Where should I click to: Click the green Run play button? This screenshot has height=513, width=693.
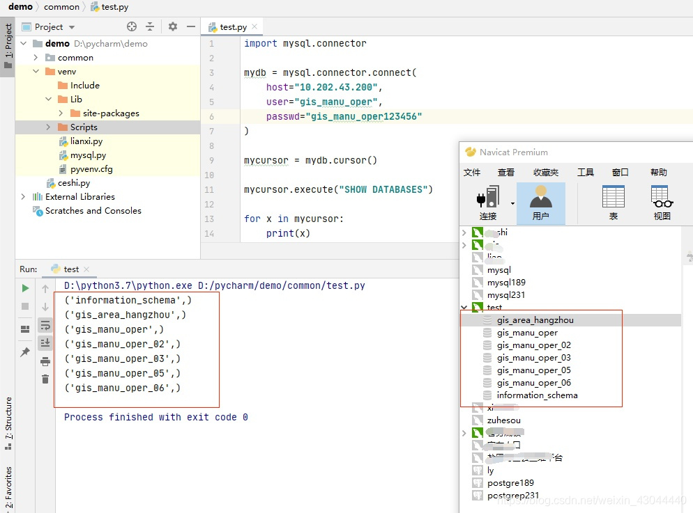click(25, 288)
